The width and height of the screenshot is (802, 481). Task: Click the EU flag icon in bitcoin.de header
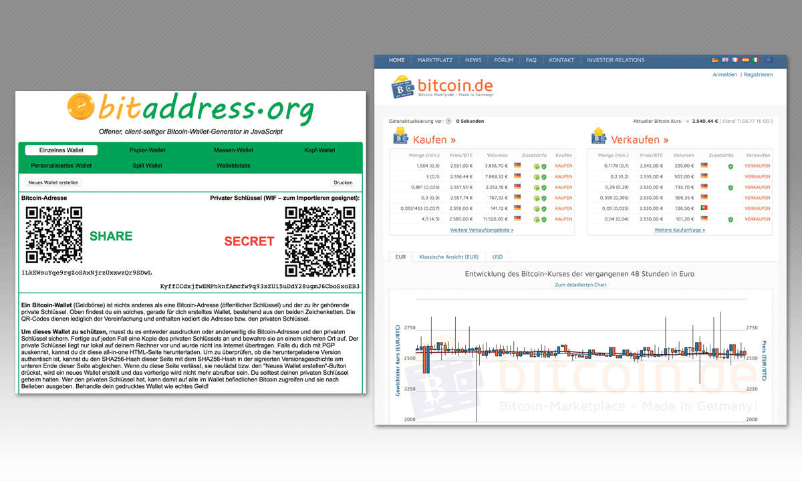point(768,60)
